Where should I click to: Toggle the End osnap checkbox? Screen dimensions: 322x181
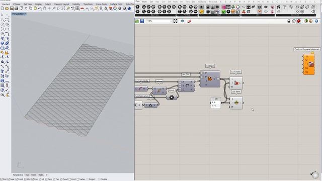(x=1, y=179)
